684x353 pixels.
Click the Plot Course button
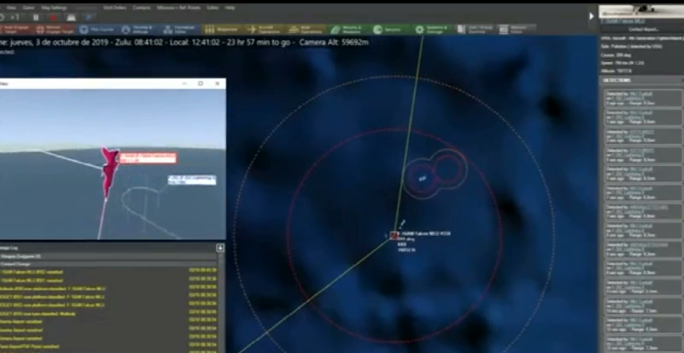(x=97, y=29)
